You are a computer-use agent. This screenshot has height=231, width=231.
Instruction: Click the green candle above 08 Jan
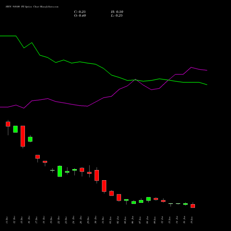tap(148, 199)
